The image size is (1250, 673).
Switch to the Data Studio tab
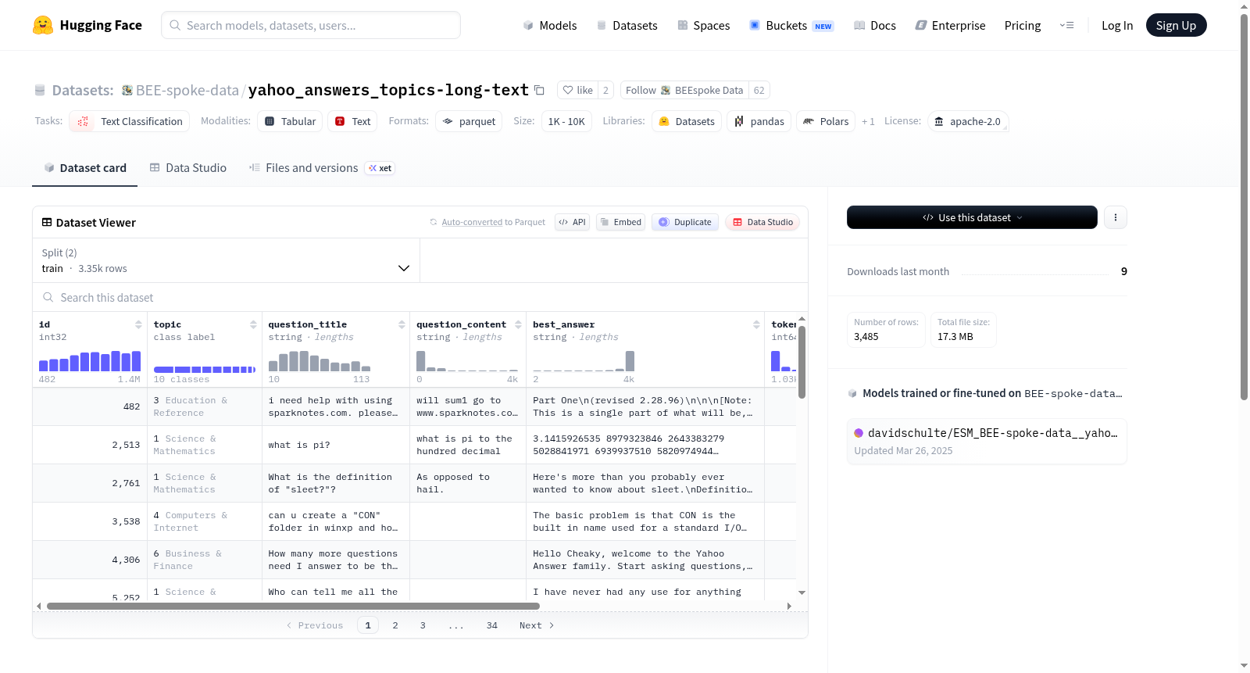coord(188,167)
